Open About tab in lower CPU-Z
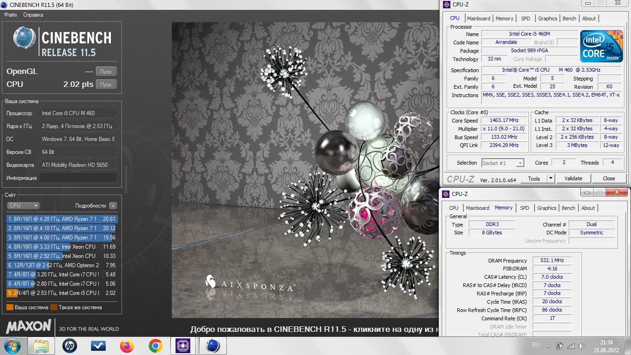 [x=588, y=208]
